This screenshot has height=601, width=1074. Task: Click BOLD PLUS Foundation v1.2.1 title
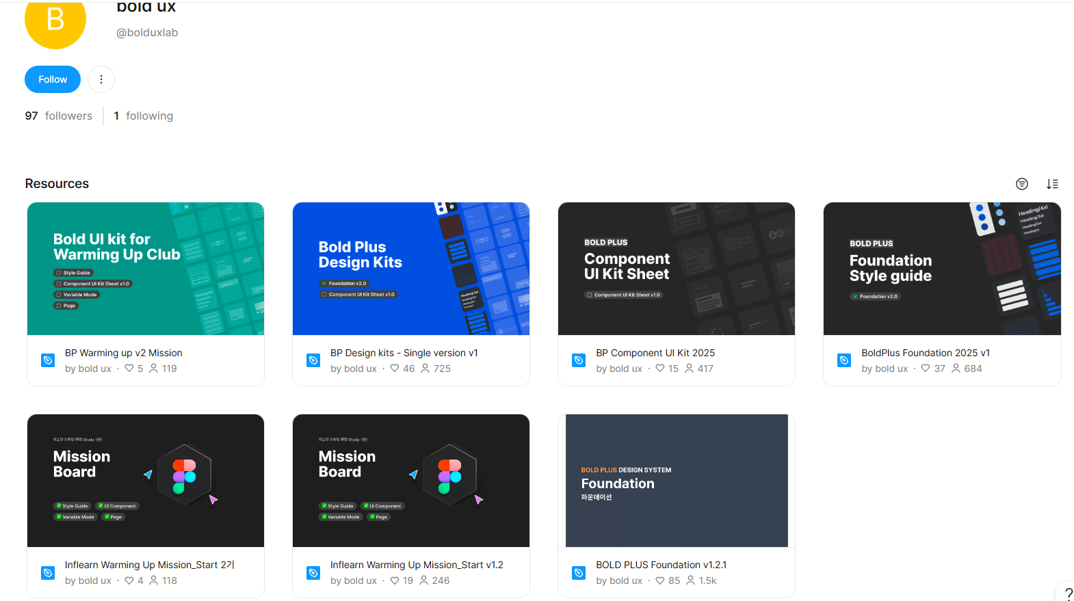[x=662, y=565]
